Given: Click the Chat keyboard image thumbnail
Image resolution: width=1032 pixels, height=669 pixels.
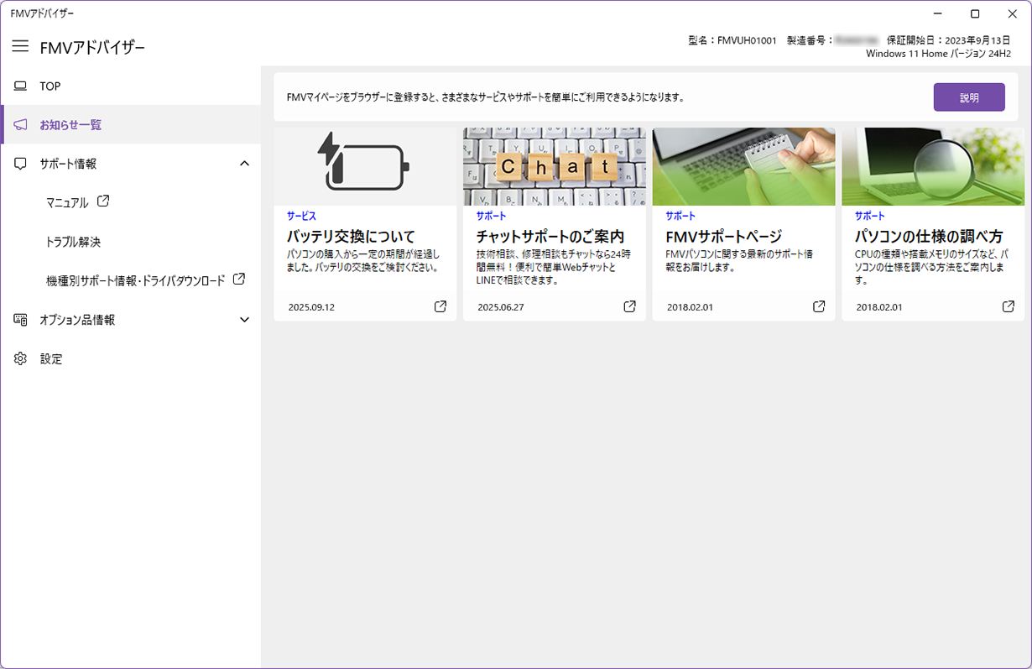Looking at the screenshot, I should coord(555,165).
